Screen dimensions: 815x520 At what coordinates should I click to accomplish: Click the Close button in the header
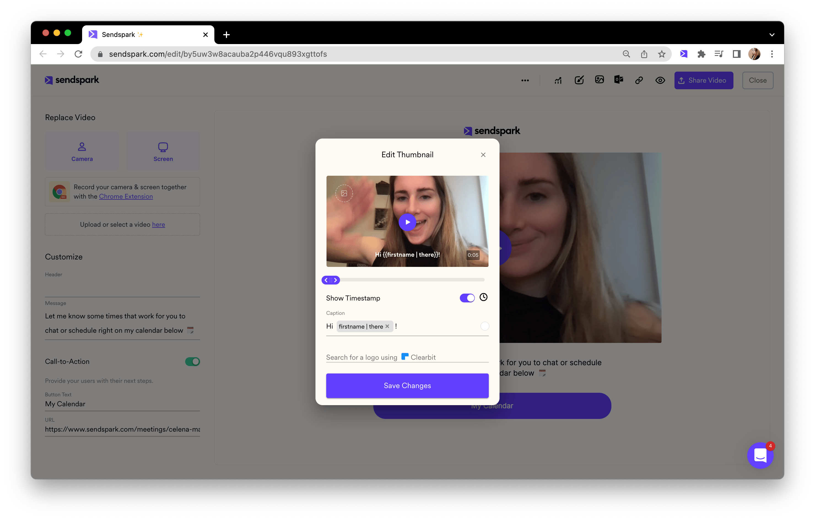click(x=757, y=80)
